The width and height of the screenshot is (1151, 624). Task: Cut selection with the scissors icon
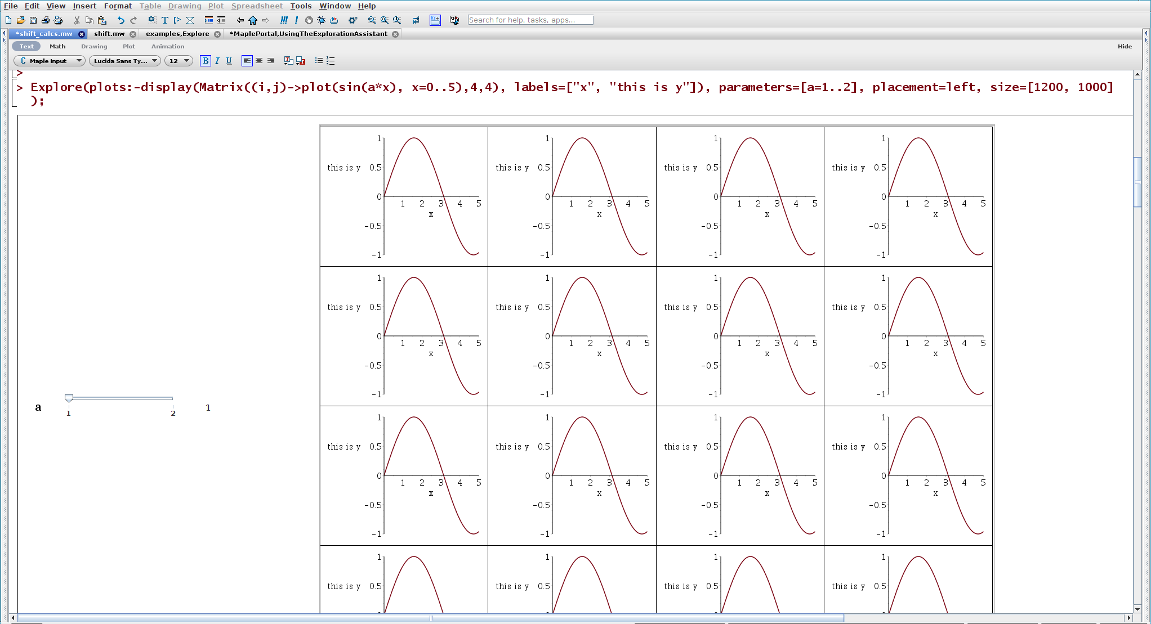pos(77,20)
